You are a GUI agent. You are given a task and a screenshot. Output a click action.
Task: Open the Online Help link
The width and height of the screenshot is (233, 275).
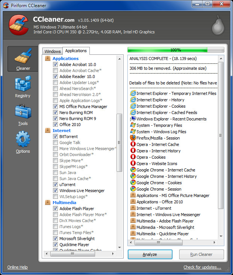pyautogui.click(x=17, y=267)
